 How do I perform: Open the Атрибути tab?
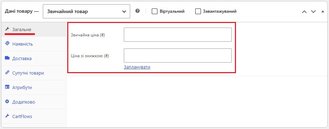tap(34, 87)
